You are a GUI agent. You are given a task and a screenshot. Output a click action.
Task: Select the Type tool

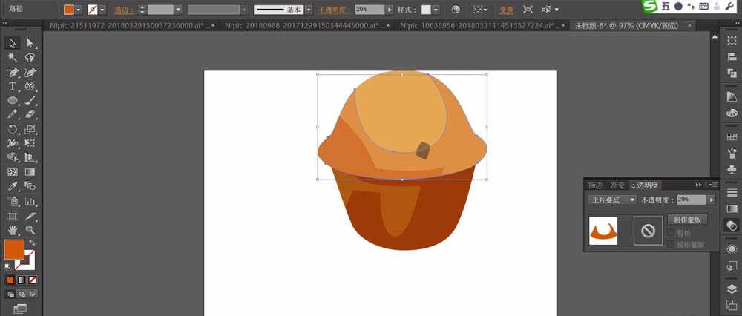point(13,86)
